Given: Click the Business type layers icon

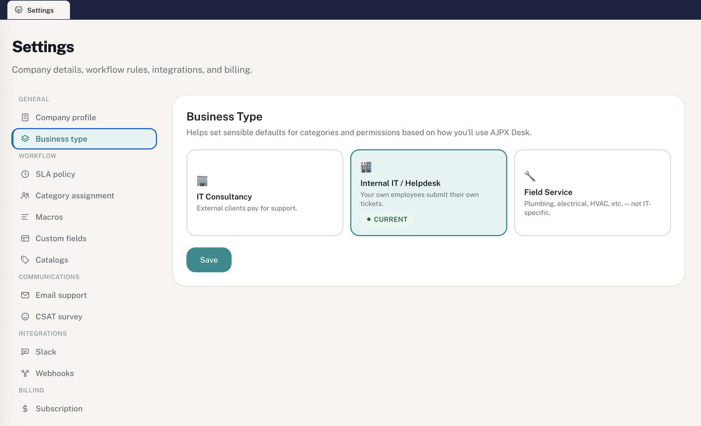Looking at the screenshot, I should (x=25, y=139).
